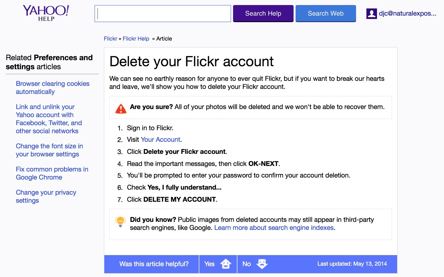Click 'Related Preferences and settings articles' heading
The image size is (444, 277).
(x=49, y=62)
